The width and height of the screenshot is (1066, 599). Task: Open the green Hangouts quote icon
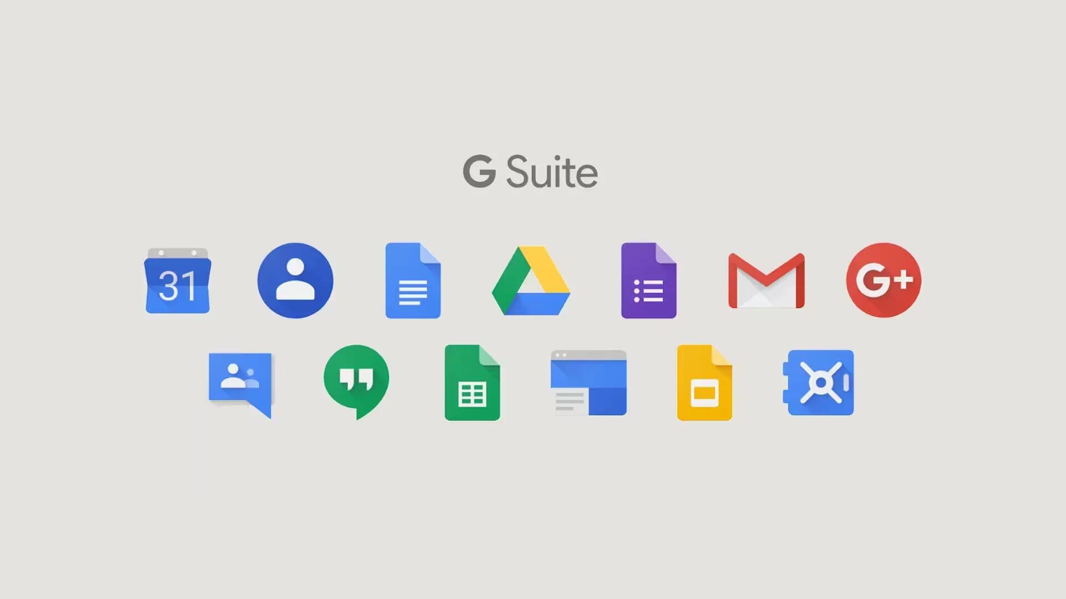[356, 382]
